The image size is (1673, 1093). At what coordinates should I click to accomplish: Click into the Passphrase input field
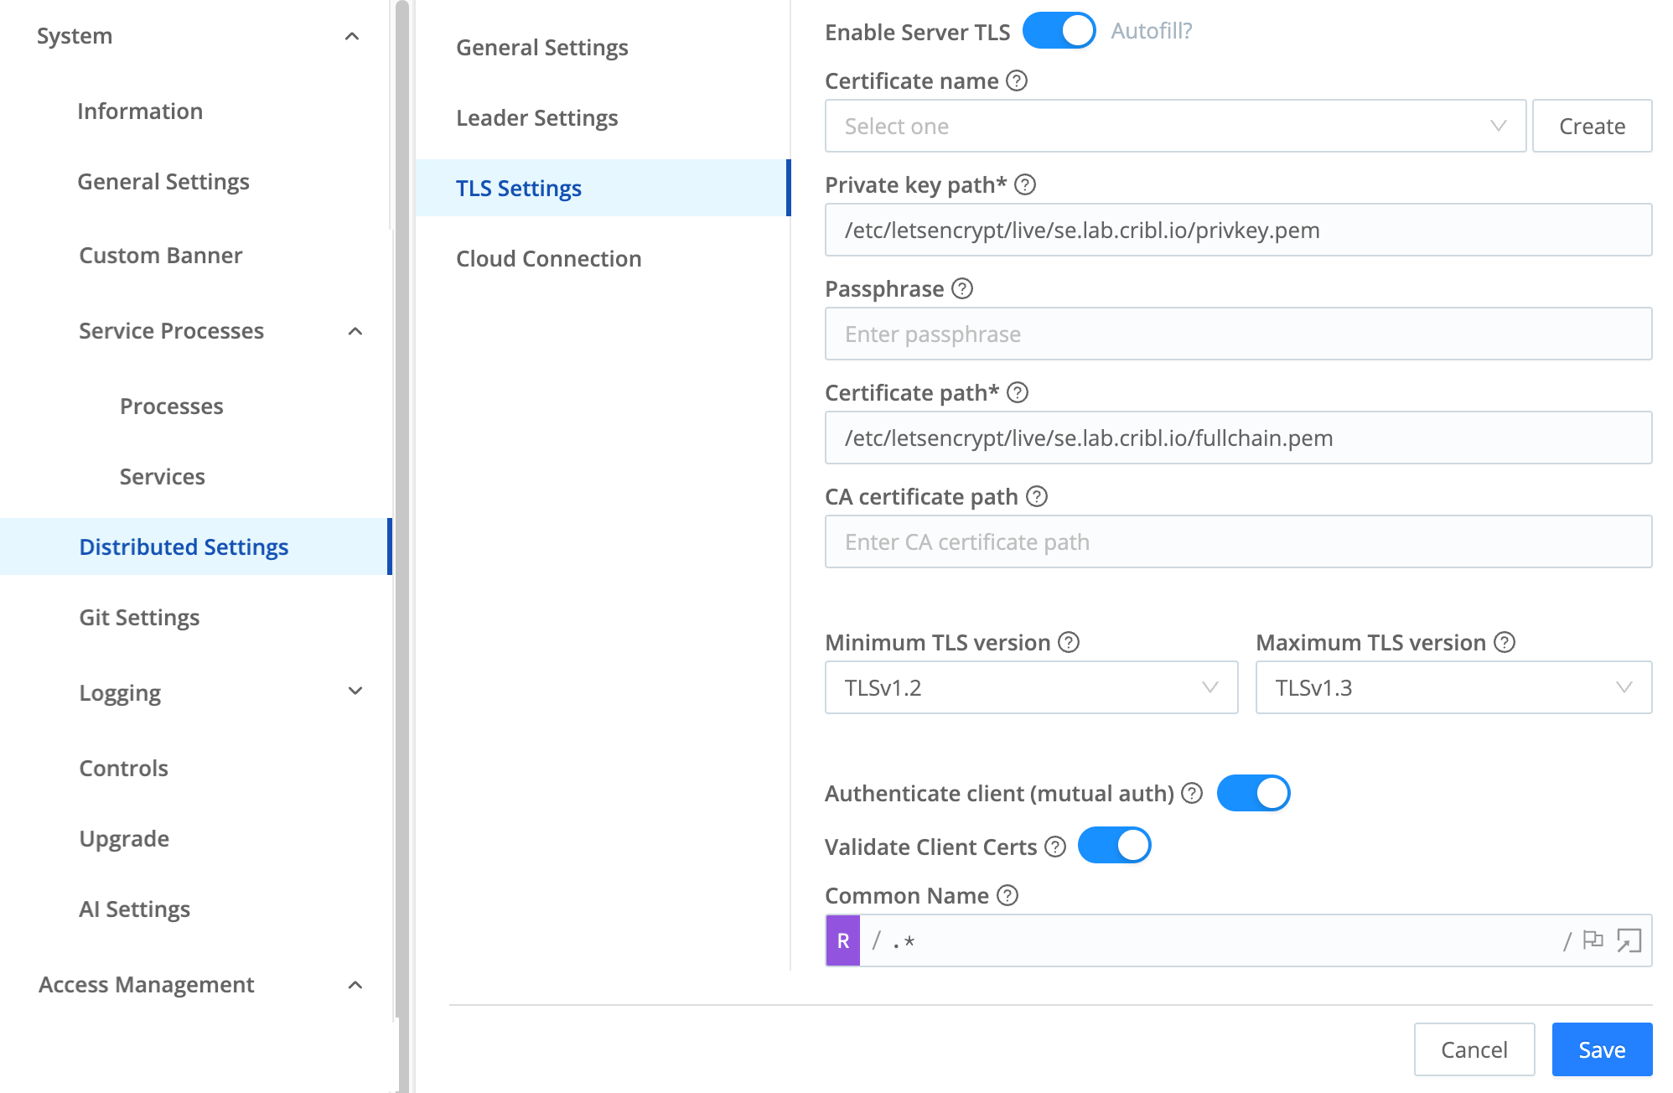1237,334
